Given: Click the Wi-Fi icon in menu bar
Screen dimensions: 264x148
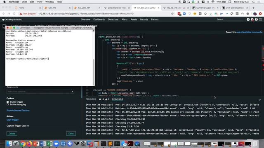Looking at the screenshot, I should pos(213,2).
